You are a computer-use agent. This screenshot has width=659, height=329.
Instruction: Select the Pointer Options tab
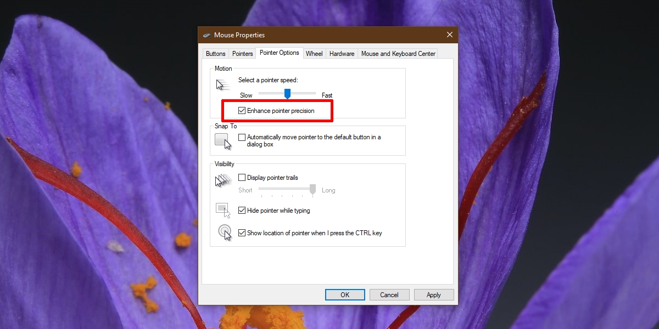[280, 53]
